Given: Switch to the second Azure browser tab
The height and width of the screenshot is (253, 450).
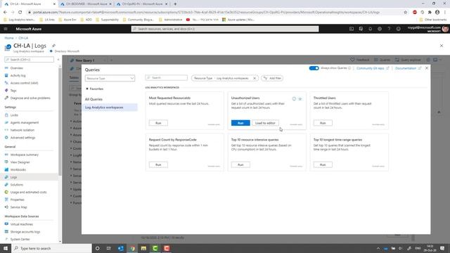Looking at the screenshot, I should coord(86,4).
